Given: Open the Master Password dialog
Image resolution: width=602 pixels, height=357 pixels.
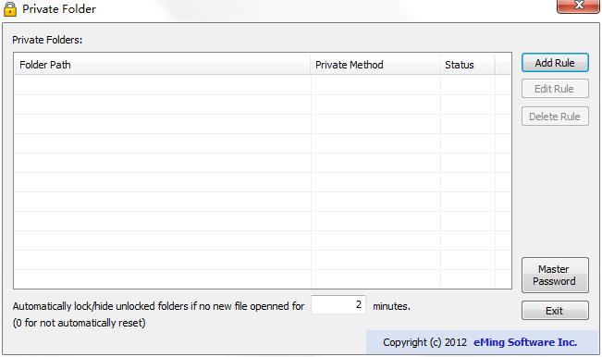Looking at the screenshot, I should pyautogui.click(x=555, y=275).
